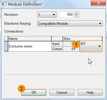Click the orange step 1 marker
107x100 pixels.
coord(76,45)
